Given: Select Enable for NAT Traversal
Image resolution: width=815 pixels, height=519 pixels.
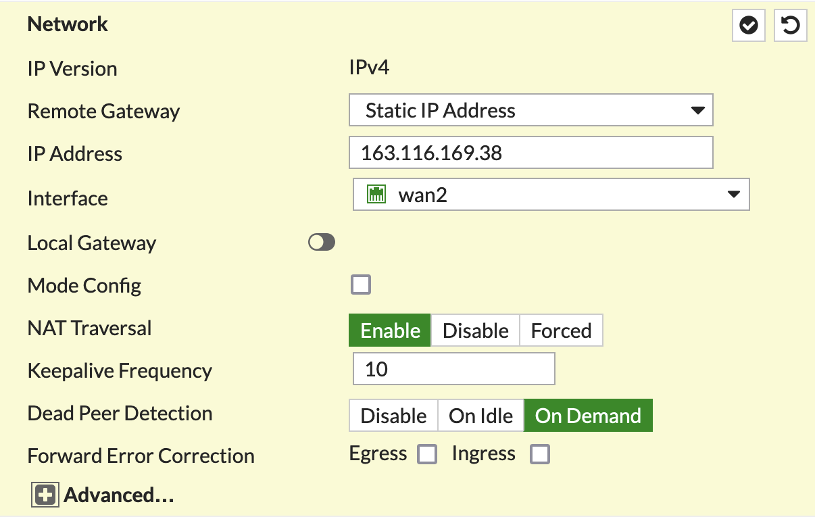Looking at the screenshot, I should coord(390,330).
